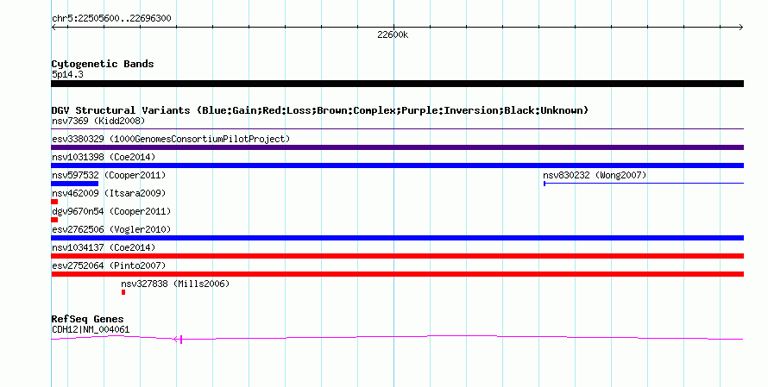Click the blue nsv1031398 gain bar
This screenshot has height=387, width=768.
pos(397,165)
